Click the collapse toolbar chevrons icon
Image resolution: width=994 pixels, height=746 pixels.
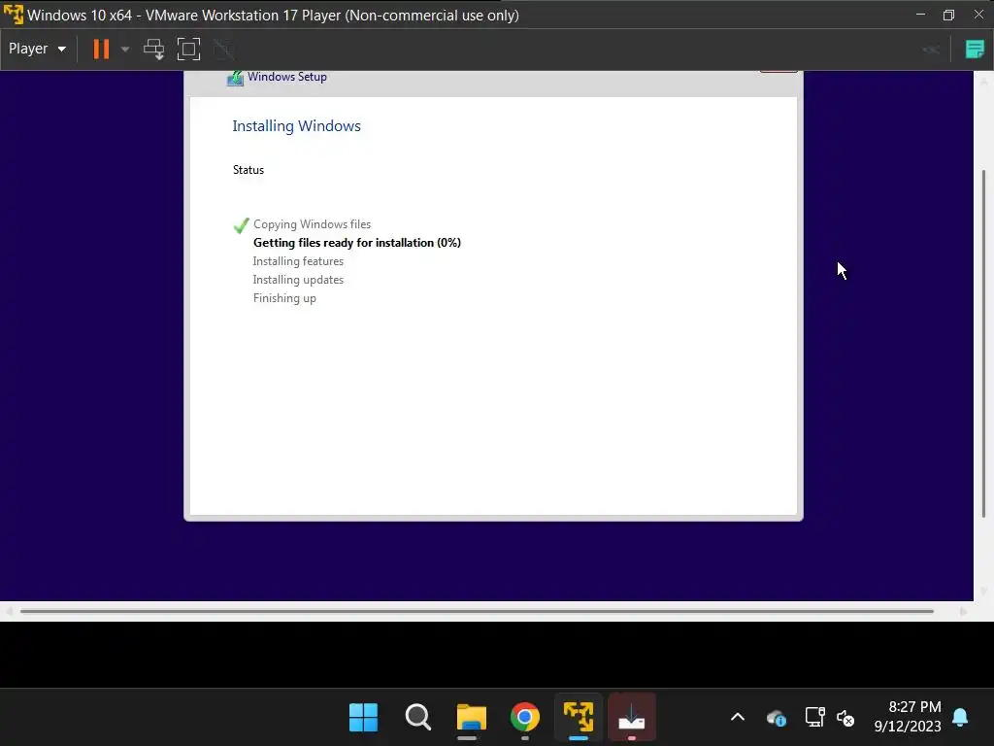click(931, 50)
